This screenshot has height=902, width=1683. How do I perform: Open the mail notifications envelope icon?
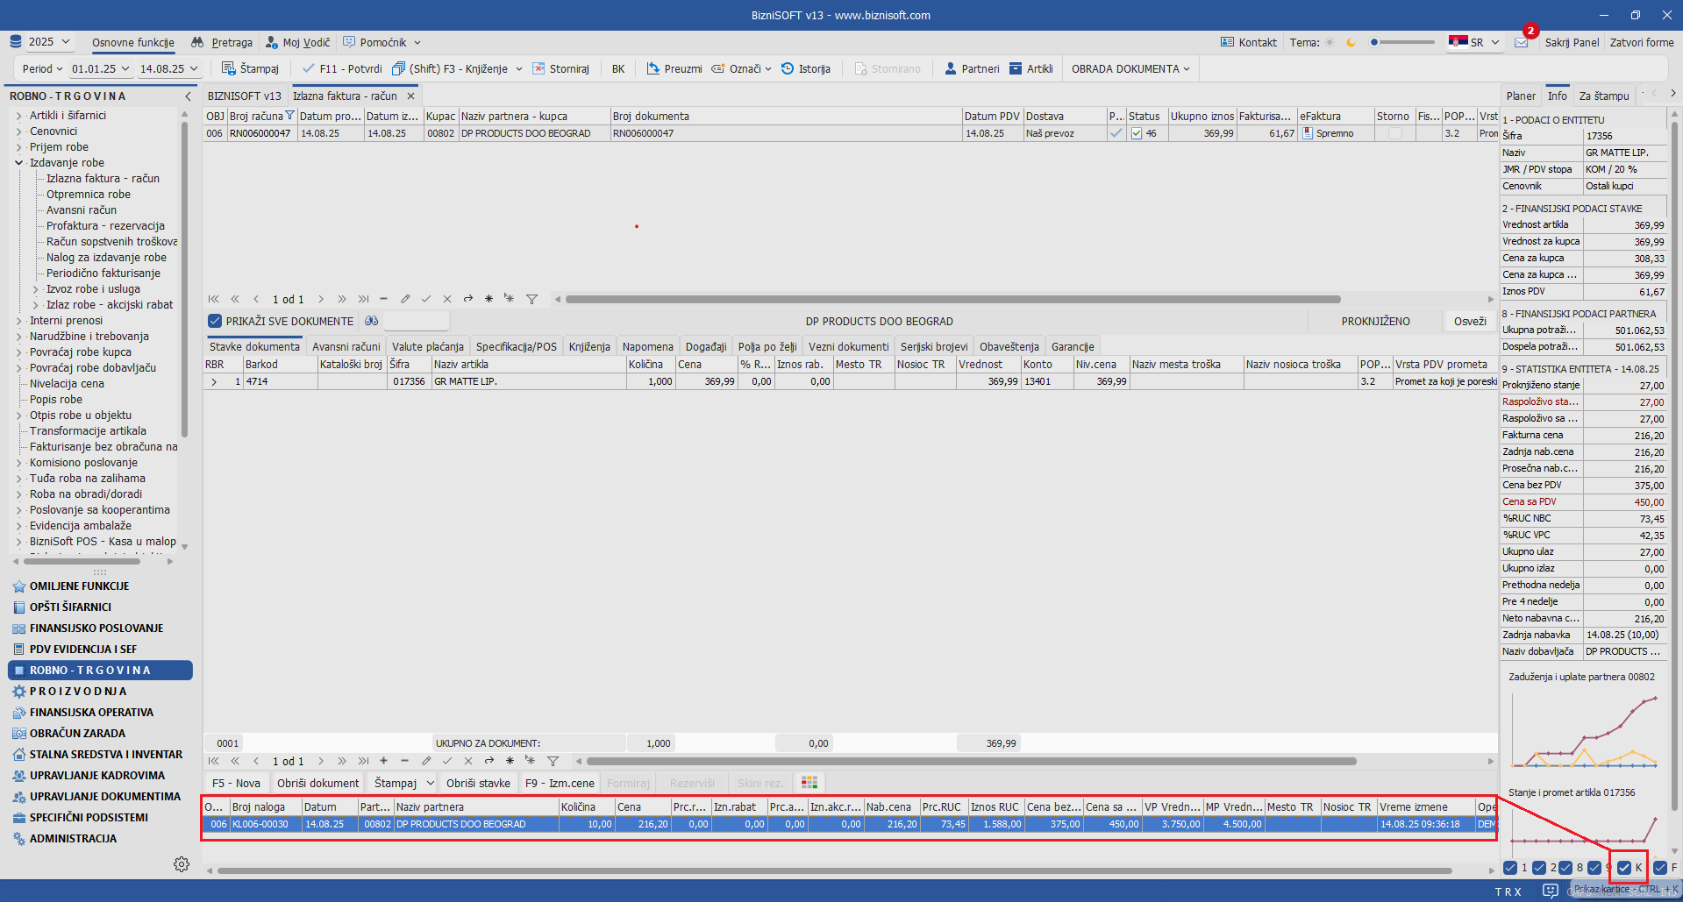tap(1521, 43)
